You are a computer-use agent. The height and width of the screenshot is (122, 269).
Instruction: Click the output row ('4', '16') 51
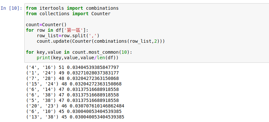point(72,68)
